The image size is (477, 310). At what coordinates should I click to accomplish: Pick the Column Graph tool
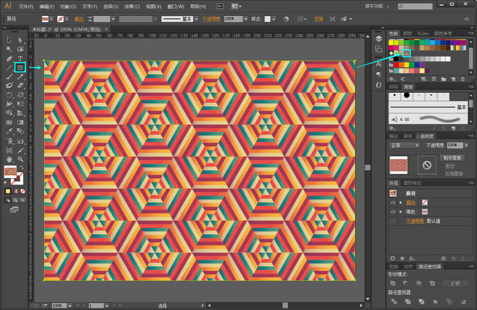pos(20,141)
